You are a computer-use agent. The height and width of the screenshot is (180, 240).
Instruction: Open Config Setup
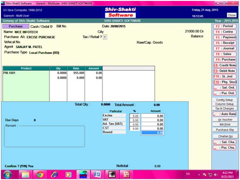225,100
